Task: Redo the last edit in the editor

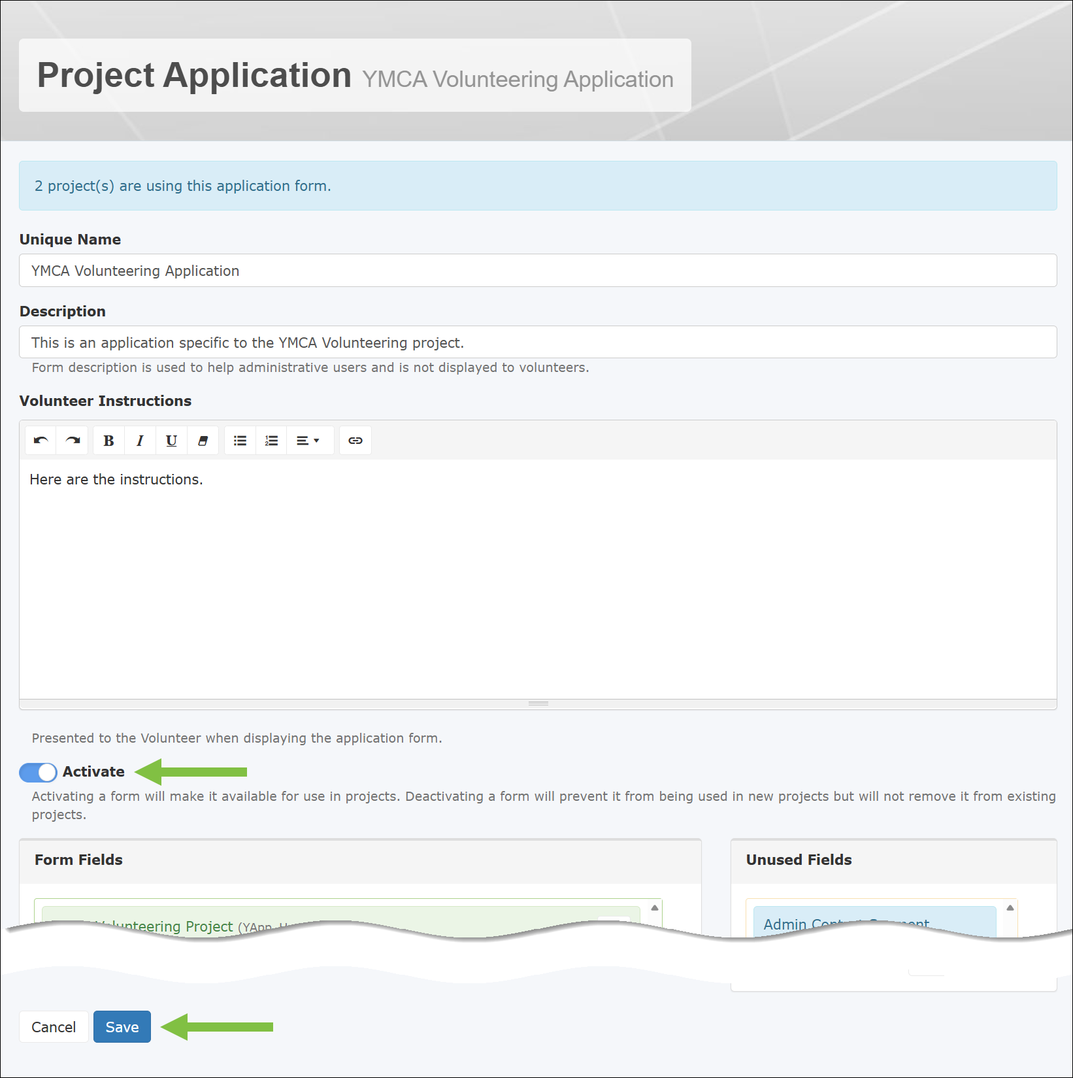Action: coord(73,441)
